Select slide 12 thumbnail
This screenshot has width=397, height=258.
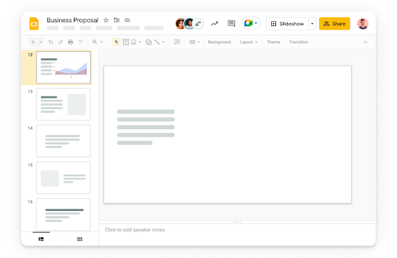tap(63, 67)
